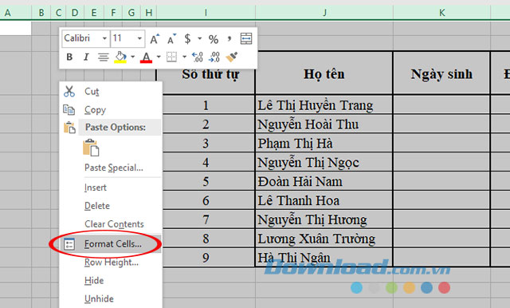The image size is (510, 308).
Task: Apply the red font color
Action: pos(147,57)
